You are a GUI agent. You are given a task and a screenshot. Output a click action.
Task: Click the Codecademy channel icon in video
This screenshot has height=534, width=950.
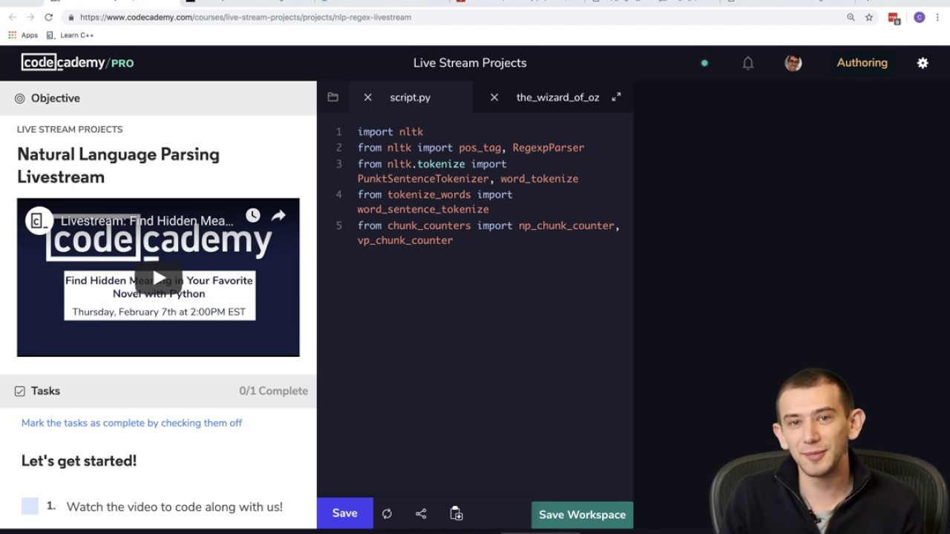(x=39, y=221)
